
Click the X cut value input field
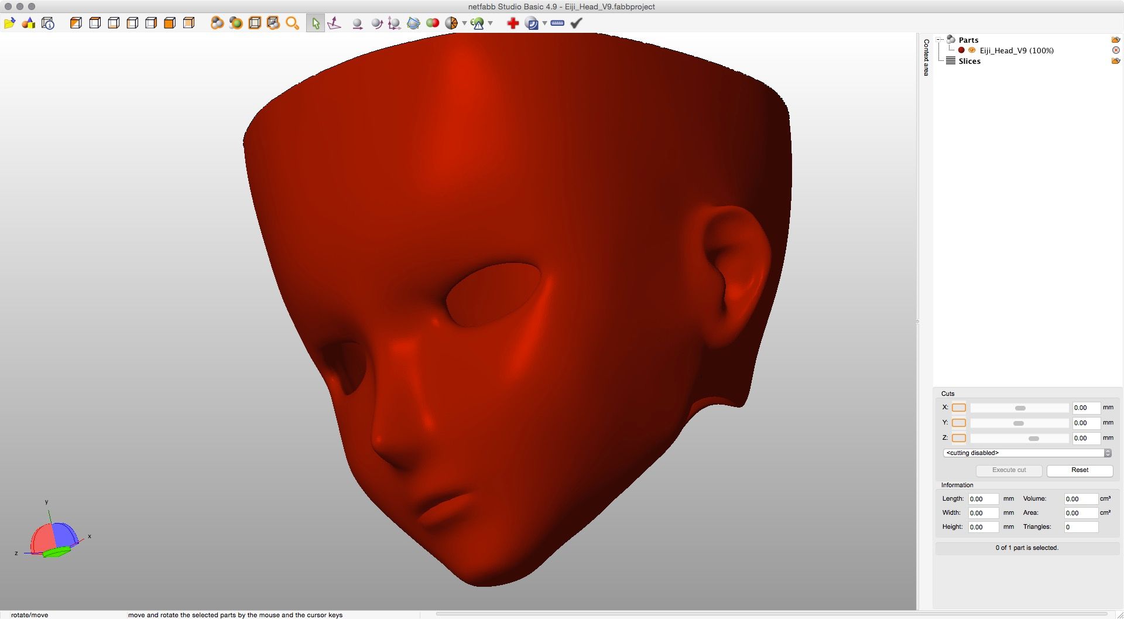click(1085, 408)
